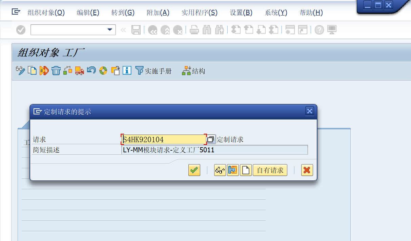This screenshot has width=411, height=241.
Task: Open the 实用程序(S) menu
Action: [x=200, y=13]
